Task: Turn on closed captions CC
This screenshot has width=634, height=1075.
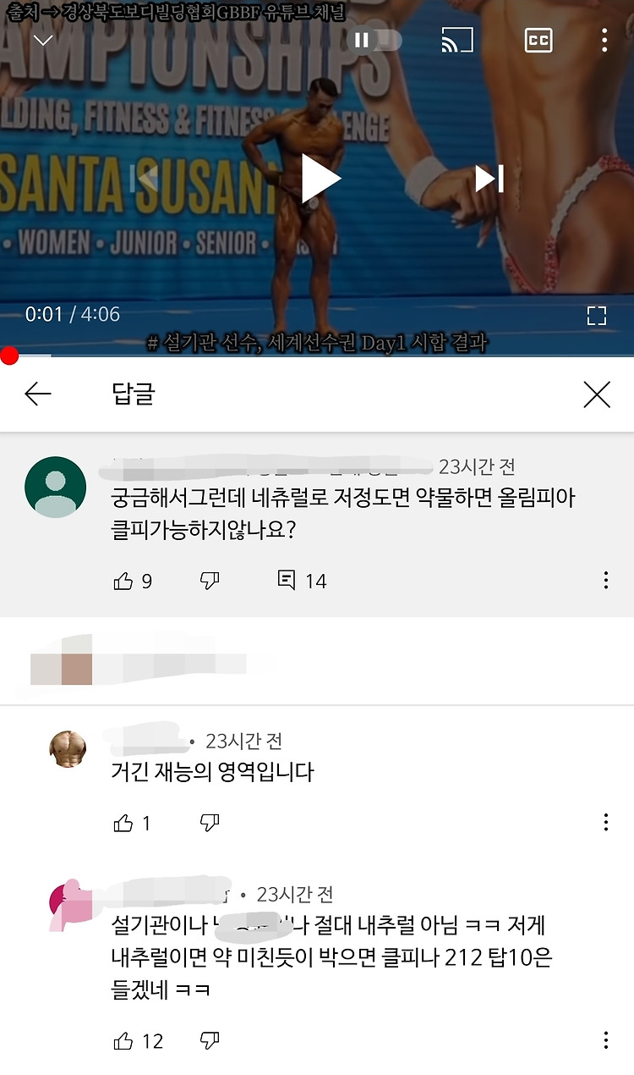Action: [x=538, y=40]
